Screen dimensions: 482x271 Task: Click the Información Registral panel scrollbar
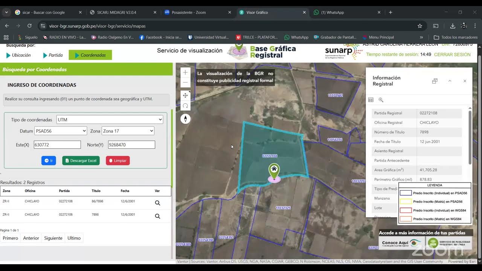click(470, 137)
